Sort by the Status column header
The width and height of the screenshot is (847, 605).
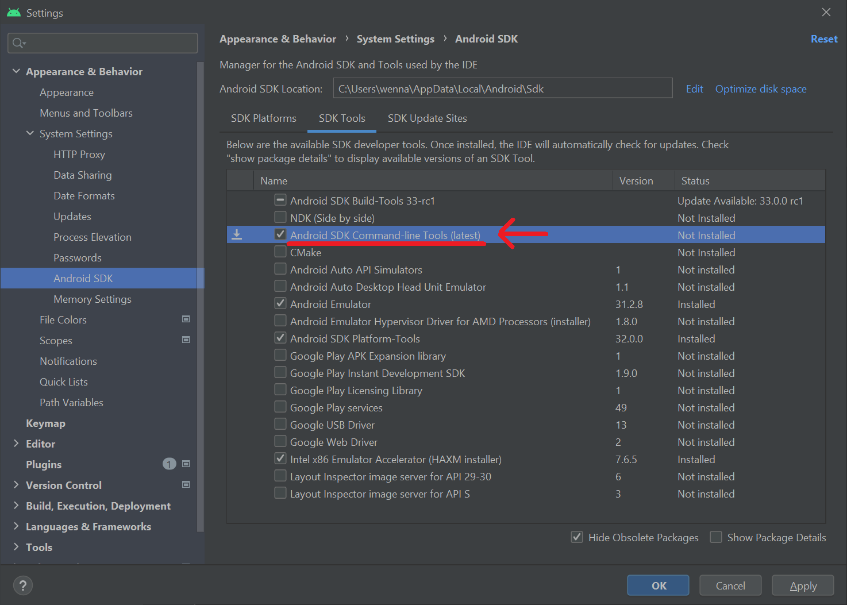(x=750, y=180)
